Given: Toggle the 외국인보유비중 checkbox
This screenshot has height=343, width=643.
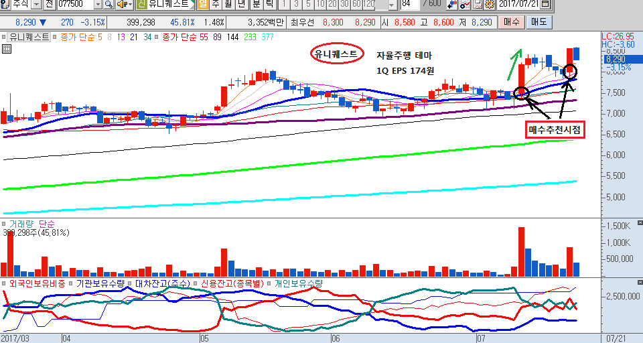Looking at the screenshot, I should pyautogui.click(x=4, y=283).
